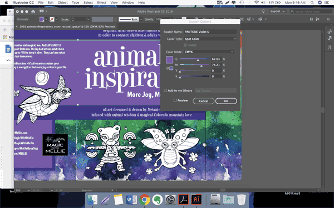Close the open document tab
Image resolution: width=334 pixels, height=208 pixels.
point(17,27)
